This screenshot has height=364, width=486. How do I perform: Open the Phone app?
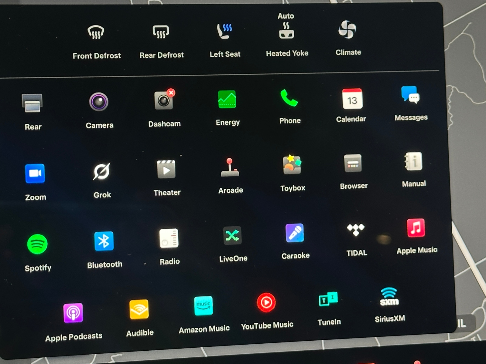[289, 98]
